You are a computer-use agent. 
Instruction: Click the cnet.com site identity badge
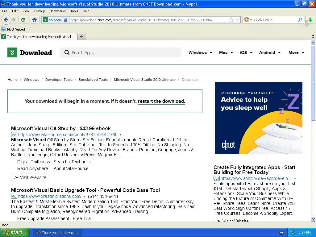(x=55, y=20)
